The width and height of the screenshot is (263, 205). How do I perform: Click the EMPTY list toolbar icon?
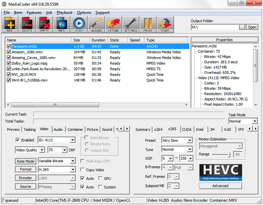pos(44,25)
